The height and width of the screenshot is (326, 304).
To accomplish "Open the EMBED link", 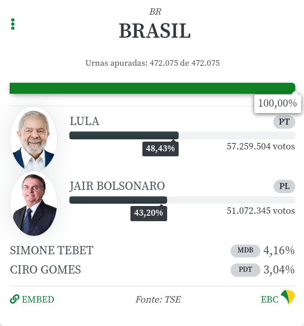I will 32,299.
